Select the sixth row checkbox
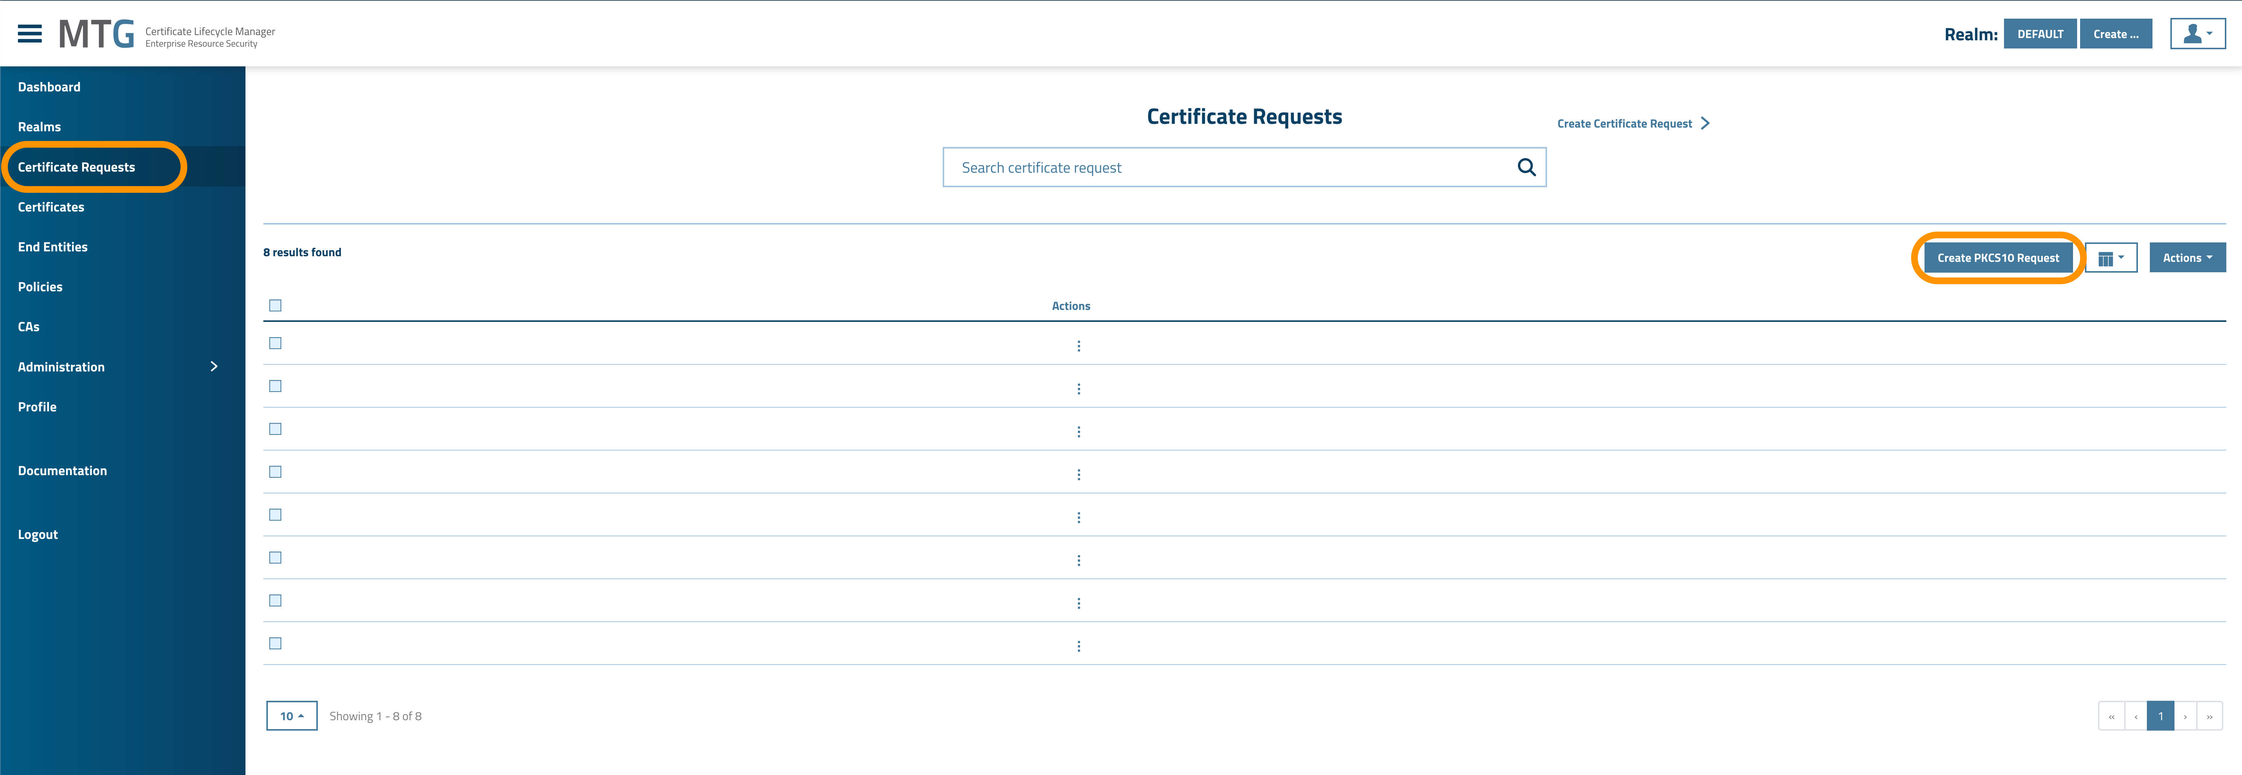Image resolution: width=2242 pixels, height=775 pixels. pyautogui.click(x=275, y=558)
